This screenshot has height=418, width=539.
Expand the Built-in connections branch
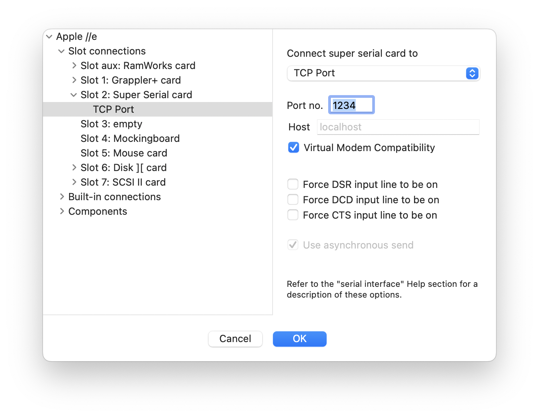pos(62,197)
